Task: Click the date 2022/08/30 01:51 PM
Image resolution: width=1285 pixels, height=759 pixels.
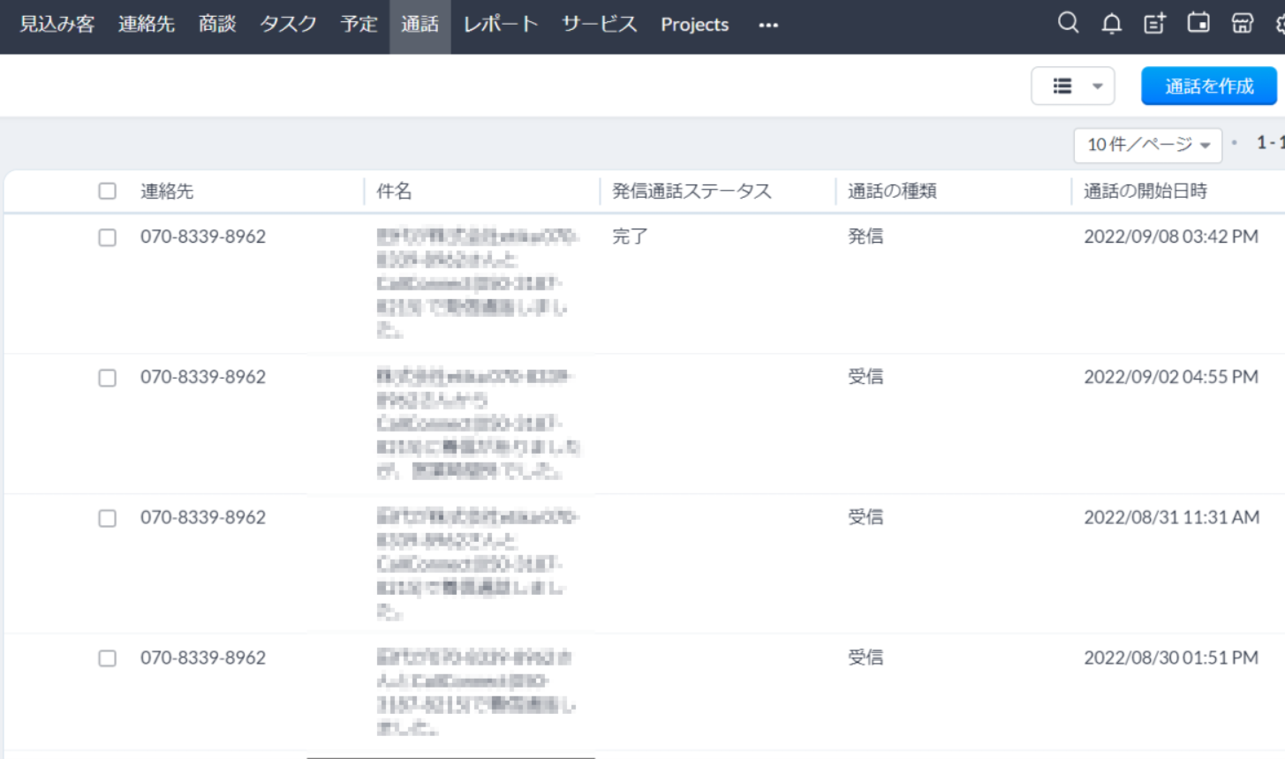Action: click(1171, 658)
